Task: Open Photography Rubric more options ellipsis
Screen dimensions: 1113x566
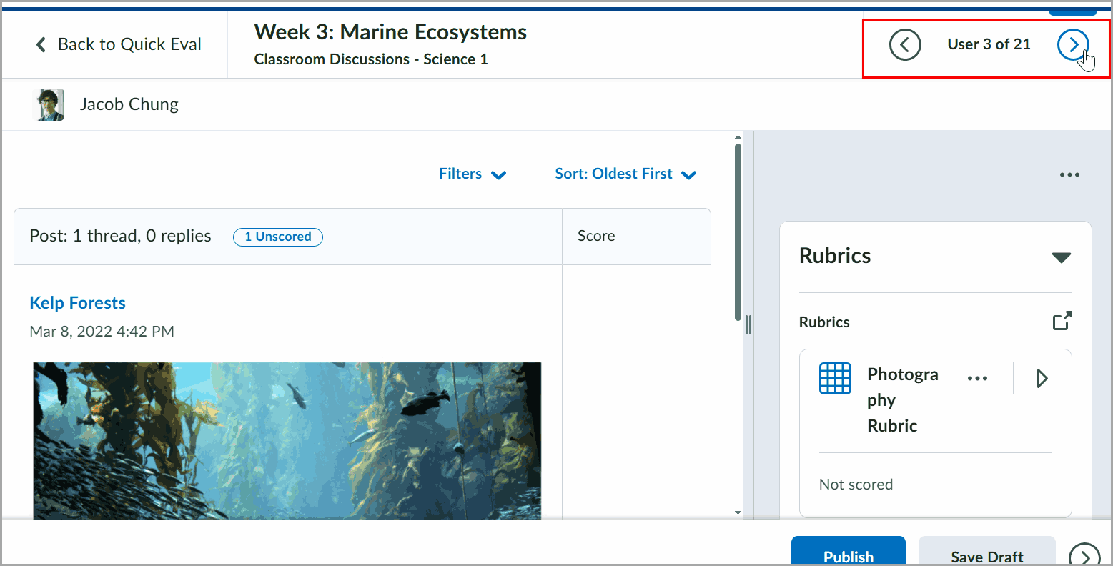Action: click(977, 379)
